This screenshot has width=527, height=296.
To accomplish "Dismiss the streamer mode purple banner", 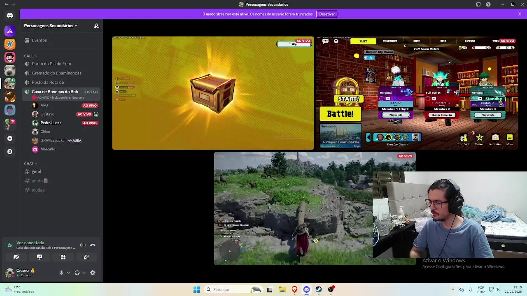I will coord(520,14).
